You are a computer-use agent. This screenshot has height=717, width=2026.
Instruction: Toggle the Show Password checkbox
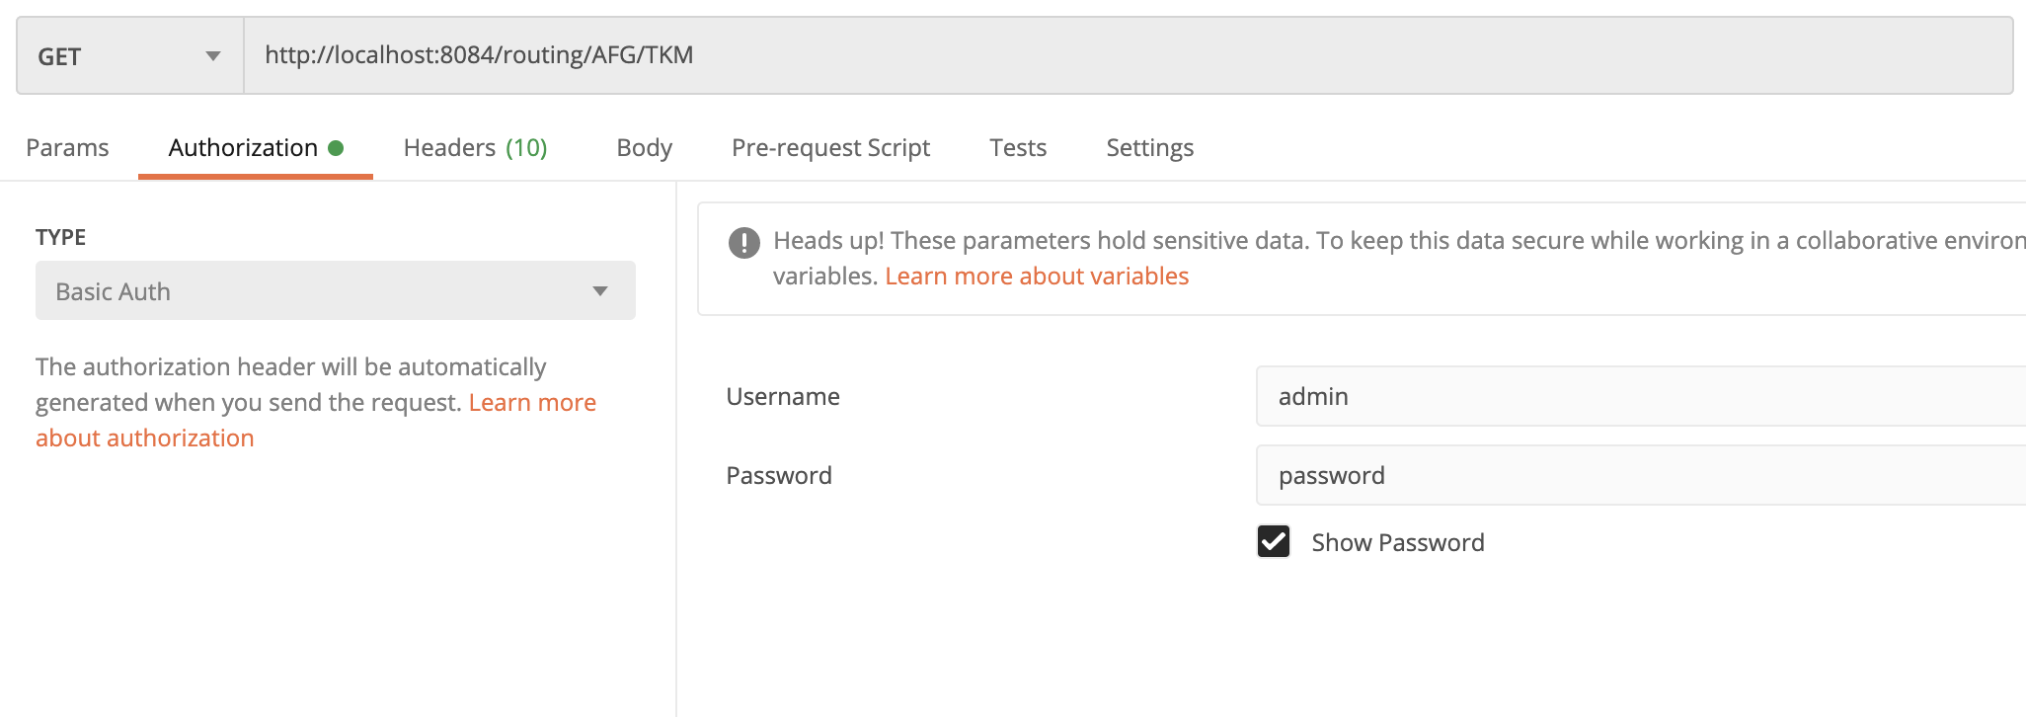(1274, 542)
